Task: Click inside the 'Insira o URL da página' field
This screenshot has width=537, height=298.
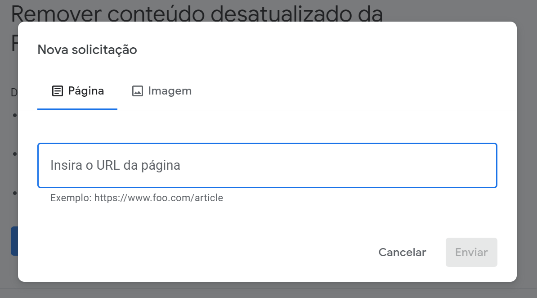Action: tap(267, 165)
